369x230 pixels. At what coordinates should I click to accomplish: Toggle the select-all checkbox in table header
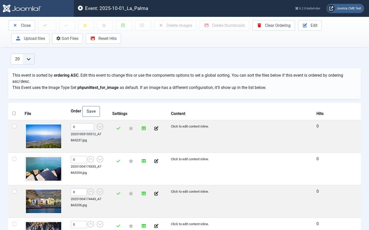pos(14,113)
